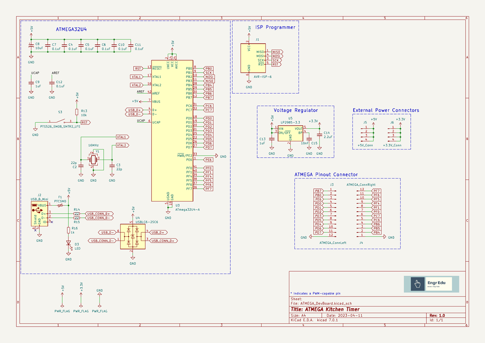The width and height of the screenshot is (485, 343).
Task: Click the S3 push button switch symbol
Action: (x=60, y=121)
